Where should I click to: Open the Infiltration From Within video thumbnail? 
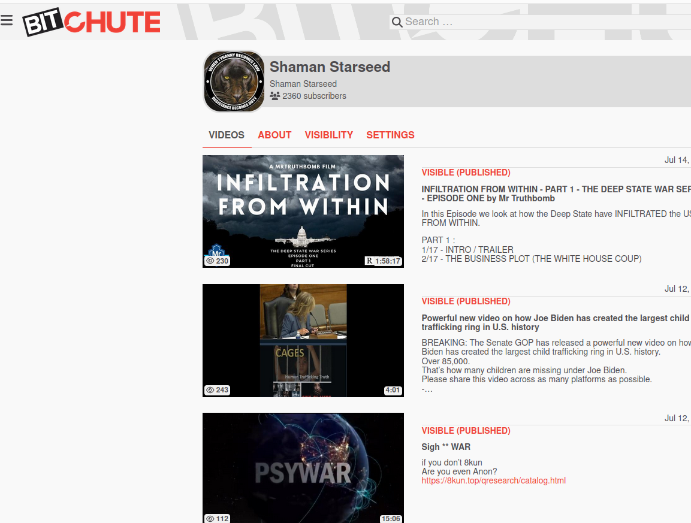[303, 211]
